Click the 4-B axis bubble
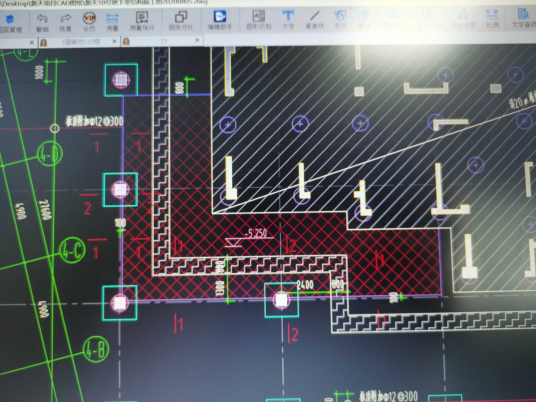The height and width of the screenshot is (402, 536). click(96, 350)
